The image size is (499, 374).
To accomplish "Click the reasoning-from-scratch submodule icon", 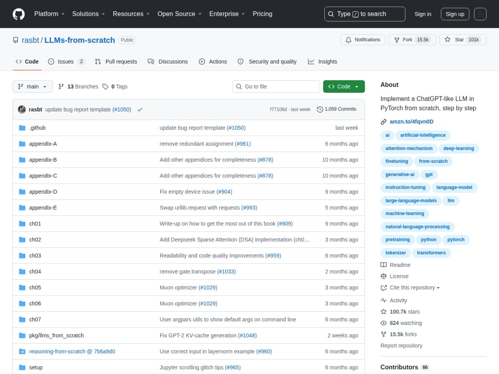I will click(22, 352).
